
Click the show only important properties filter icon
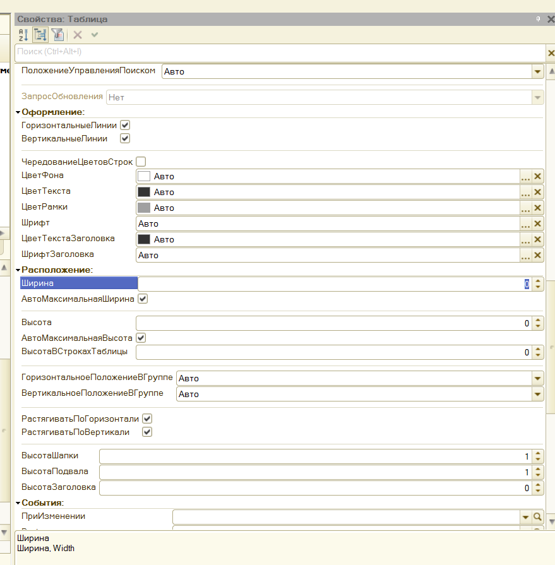57,35
